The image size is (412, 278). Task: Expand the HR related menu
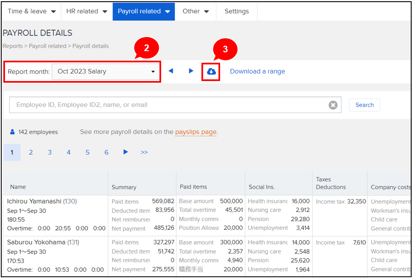click(x=86, y=11)
